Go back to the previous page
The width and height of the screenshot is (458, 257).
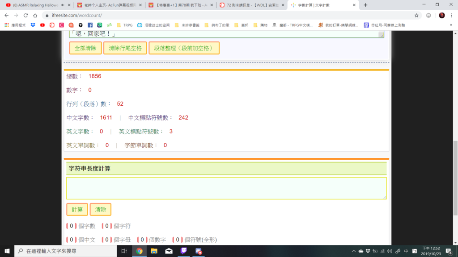pos(6,16)
